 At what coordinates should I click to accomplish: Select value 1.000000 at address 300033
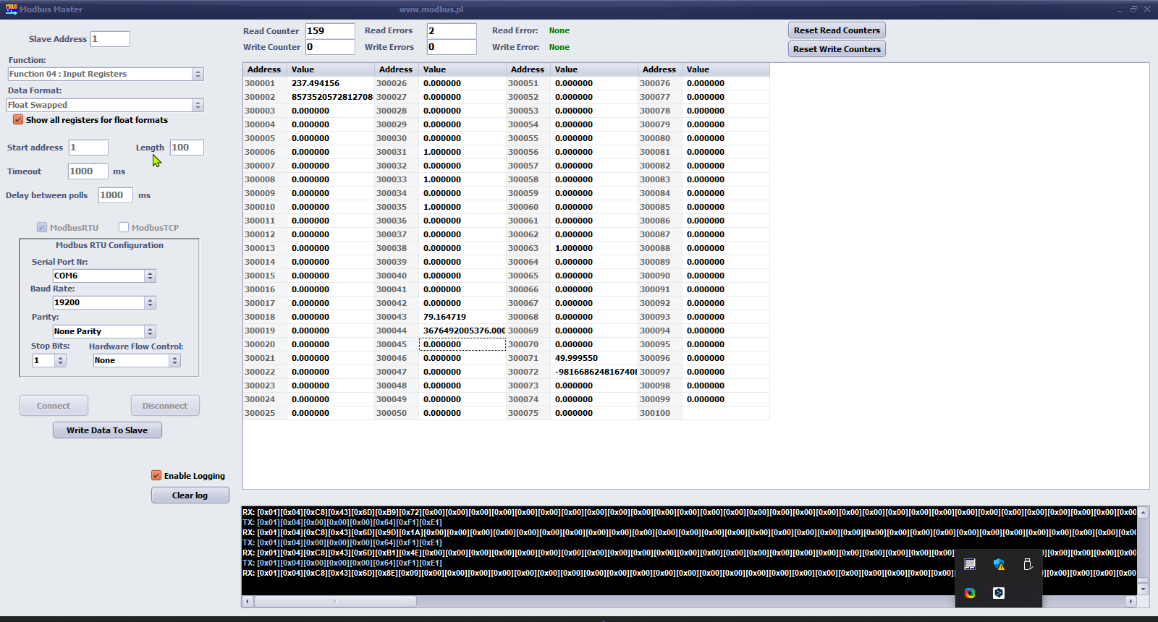pos(462,179)
